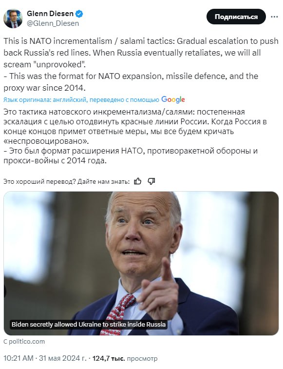Screen dimensions: 283x369
Task: Click the blue verified badge icon
Action: click(79, 14)
